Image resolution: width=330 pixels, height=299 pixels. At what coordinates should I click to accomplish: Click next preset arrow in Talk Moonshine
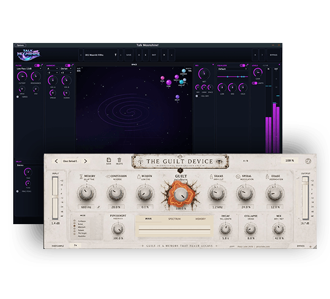tap(120, 55)
